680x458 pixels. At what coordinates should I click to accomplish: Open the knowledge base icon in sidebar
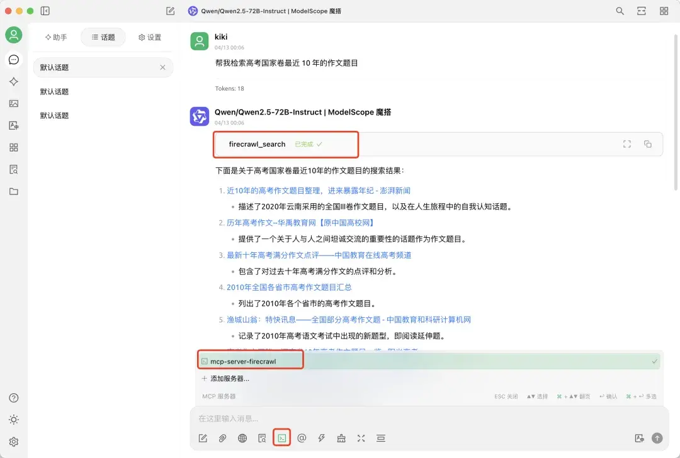(x=14, y=169)
